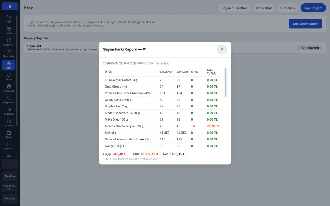Close the Sayım Farkı Raporu dialog
Screen dimensions: 330x206
[222, 49]
